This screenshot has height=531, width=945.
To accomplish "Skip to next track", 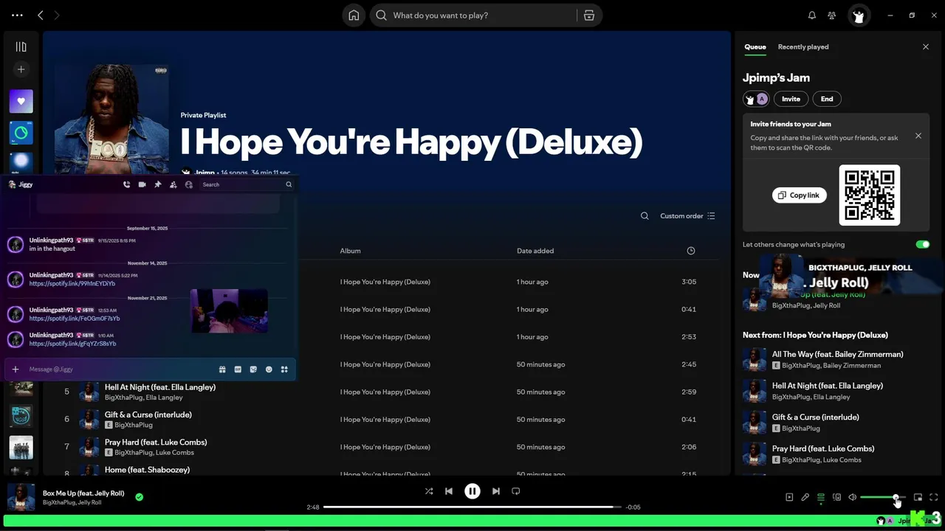I will (496, 491).
